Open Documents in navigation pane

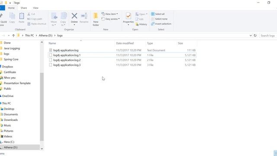[11, 114]
